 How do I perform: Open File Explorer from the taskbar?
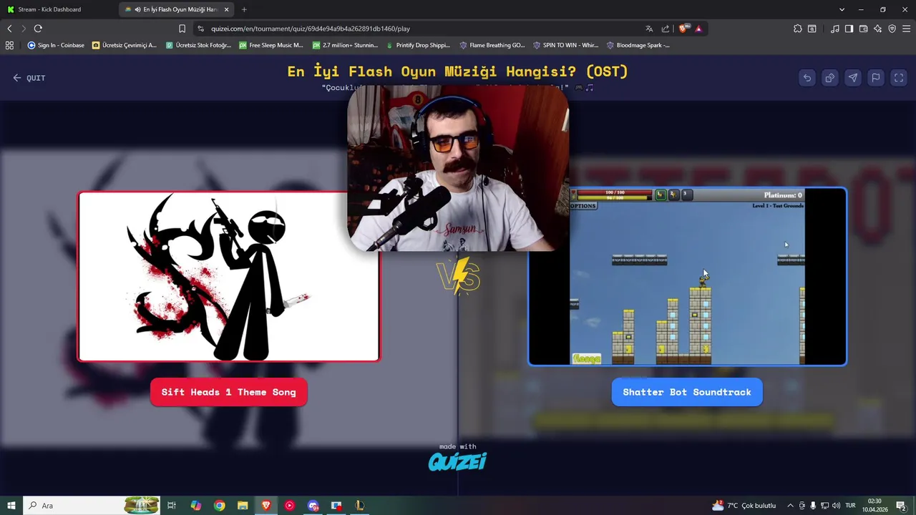[x=243, y=506]
